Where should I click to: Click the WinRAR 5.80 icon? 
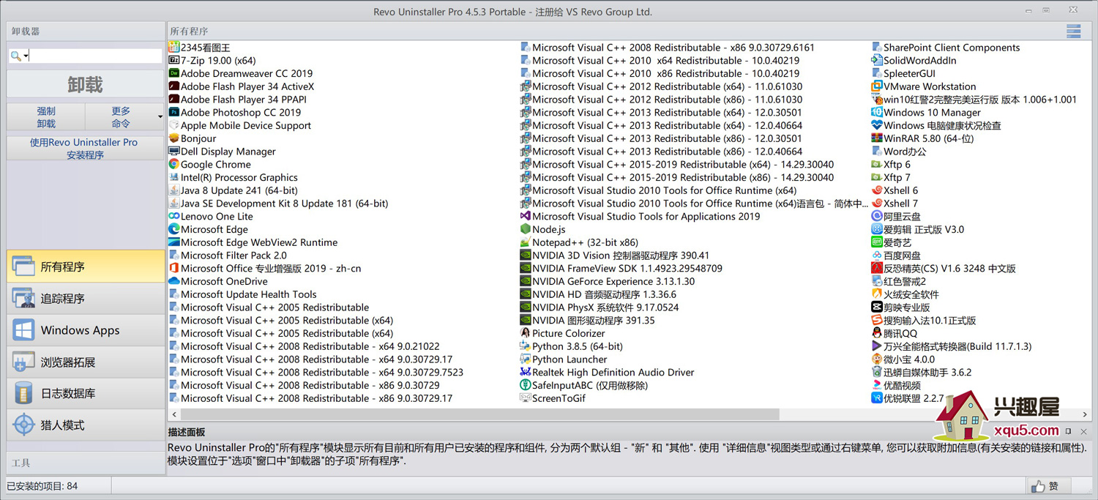877,138
